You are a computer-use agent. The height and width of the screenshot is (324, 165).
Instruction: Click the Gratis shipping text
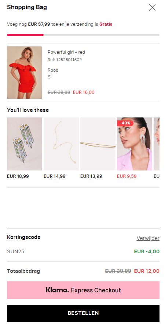(106, 24)
